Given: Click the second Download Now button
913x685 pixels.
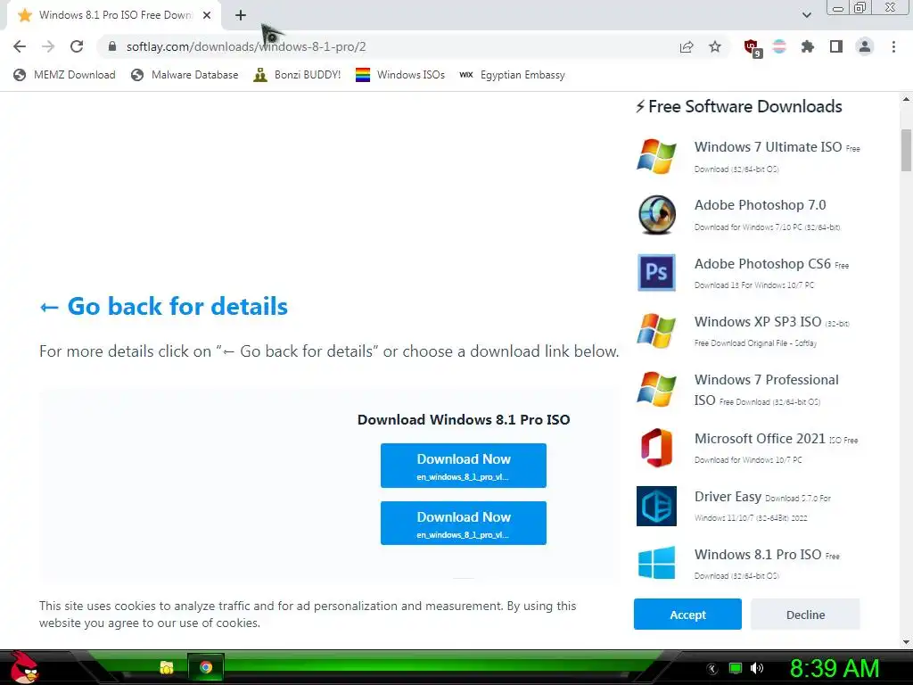Looking at the screenshot, I should click(x=464, y=523).
